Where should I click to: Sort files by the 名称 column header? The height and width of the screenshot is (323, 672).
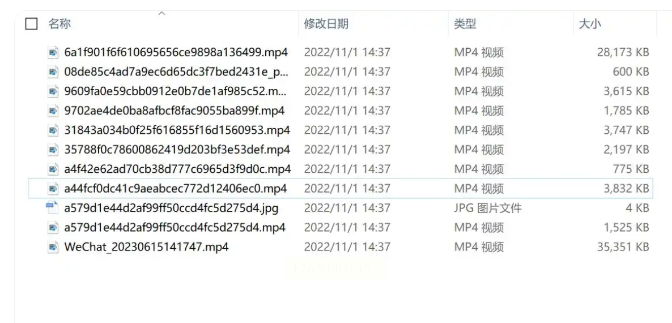pyautogui.click(x=59, y=24)
